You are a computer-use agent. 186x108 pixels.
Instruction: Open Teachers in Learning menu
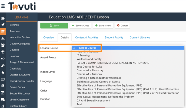[x=15, y=31]
